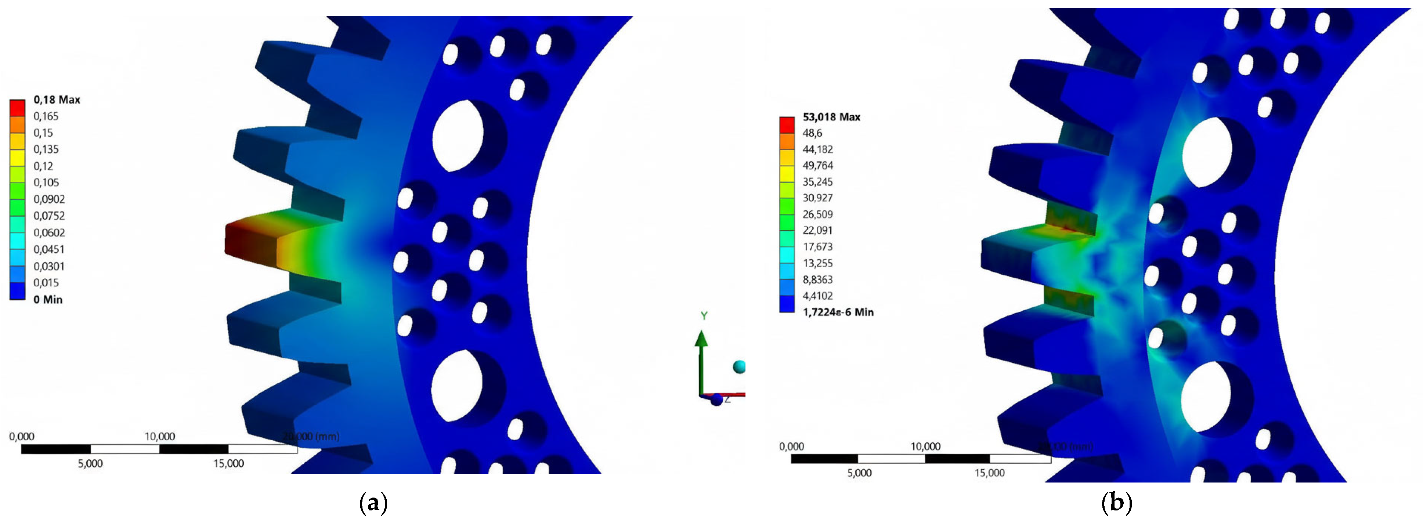Click the dark blue Z axis ball on the triad
The width and height of the screenshot is (1423, 524).
[x=716, y=399]
